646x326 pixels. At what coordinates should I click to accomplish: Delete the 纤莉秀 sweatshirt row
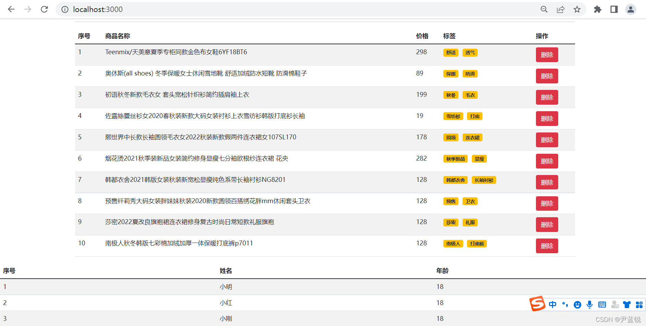point(547,203)
